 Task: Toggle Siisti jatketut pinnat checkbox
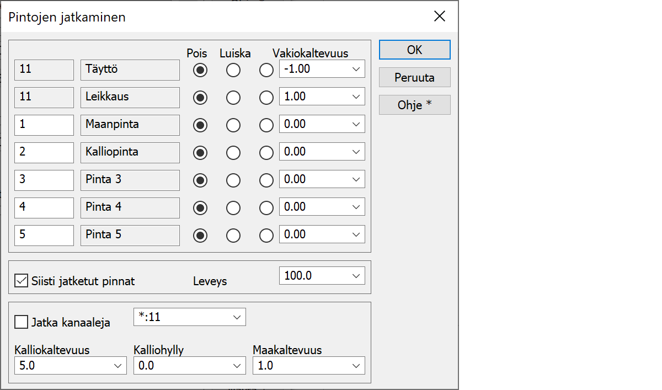(x=22, y=281)
